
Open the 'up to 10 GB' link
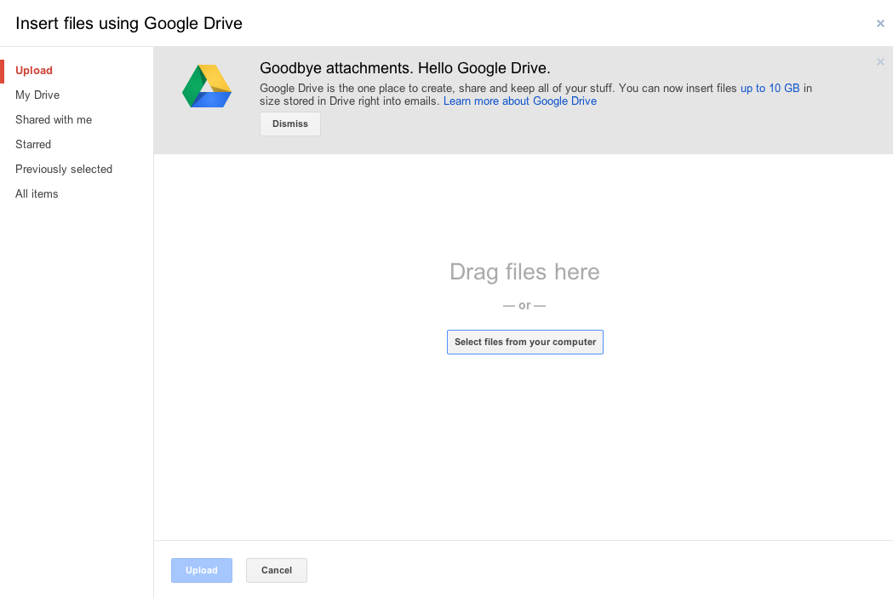click(x=770, y=89)
